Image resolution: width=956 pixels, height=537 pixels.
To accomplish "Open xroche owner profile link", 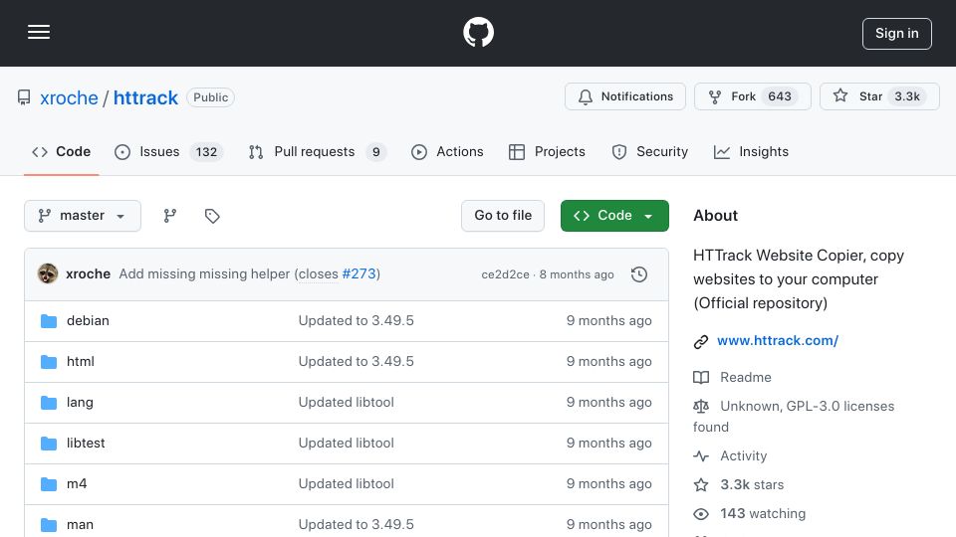I will pyautogui.click(x=69, y=97).
